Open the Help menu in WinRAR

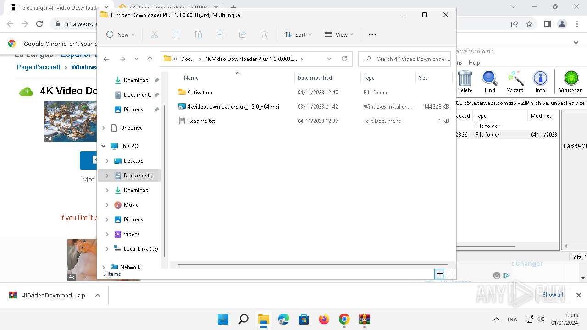pyautogui.click(x=474, y=63)
